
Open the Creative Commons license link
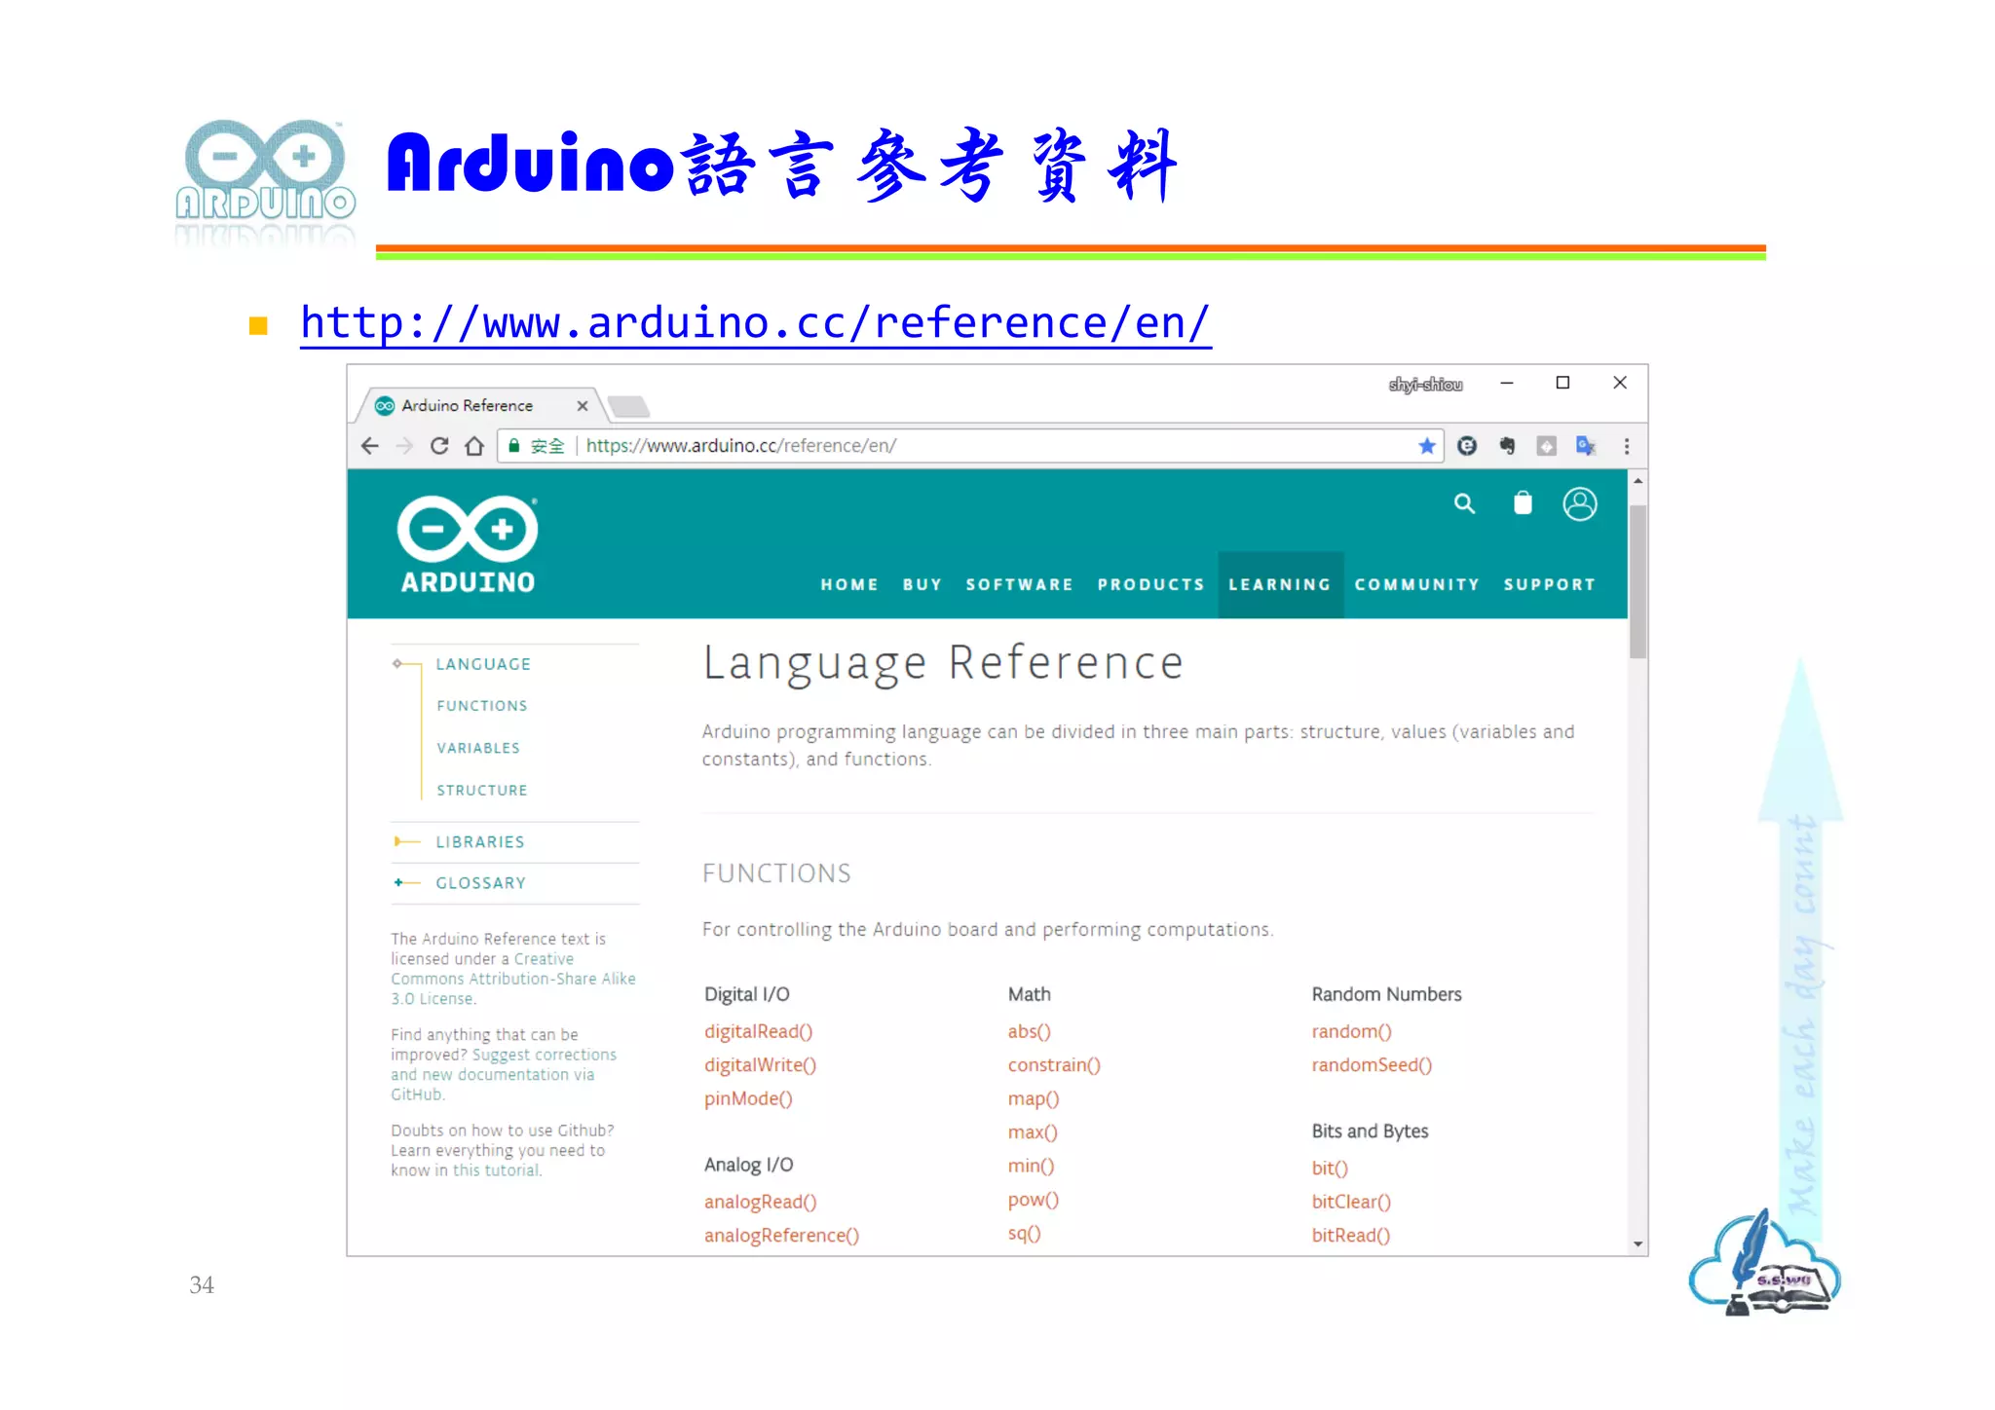point(513,979)
